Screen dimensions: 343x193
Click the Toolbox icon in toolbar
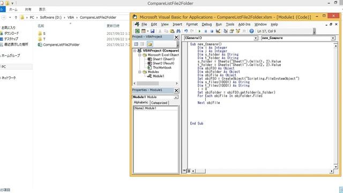(244, 31)
